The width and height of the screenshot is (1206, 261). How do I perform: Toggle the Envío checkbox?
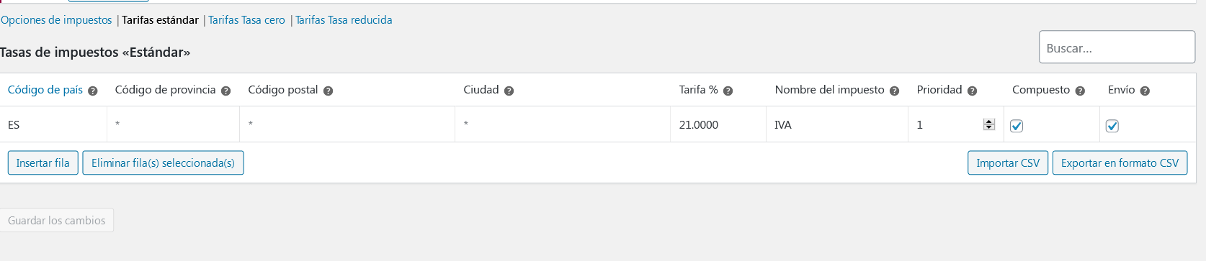tap(1112, 126)
